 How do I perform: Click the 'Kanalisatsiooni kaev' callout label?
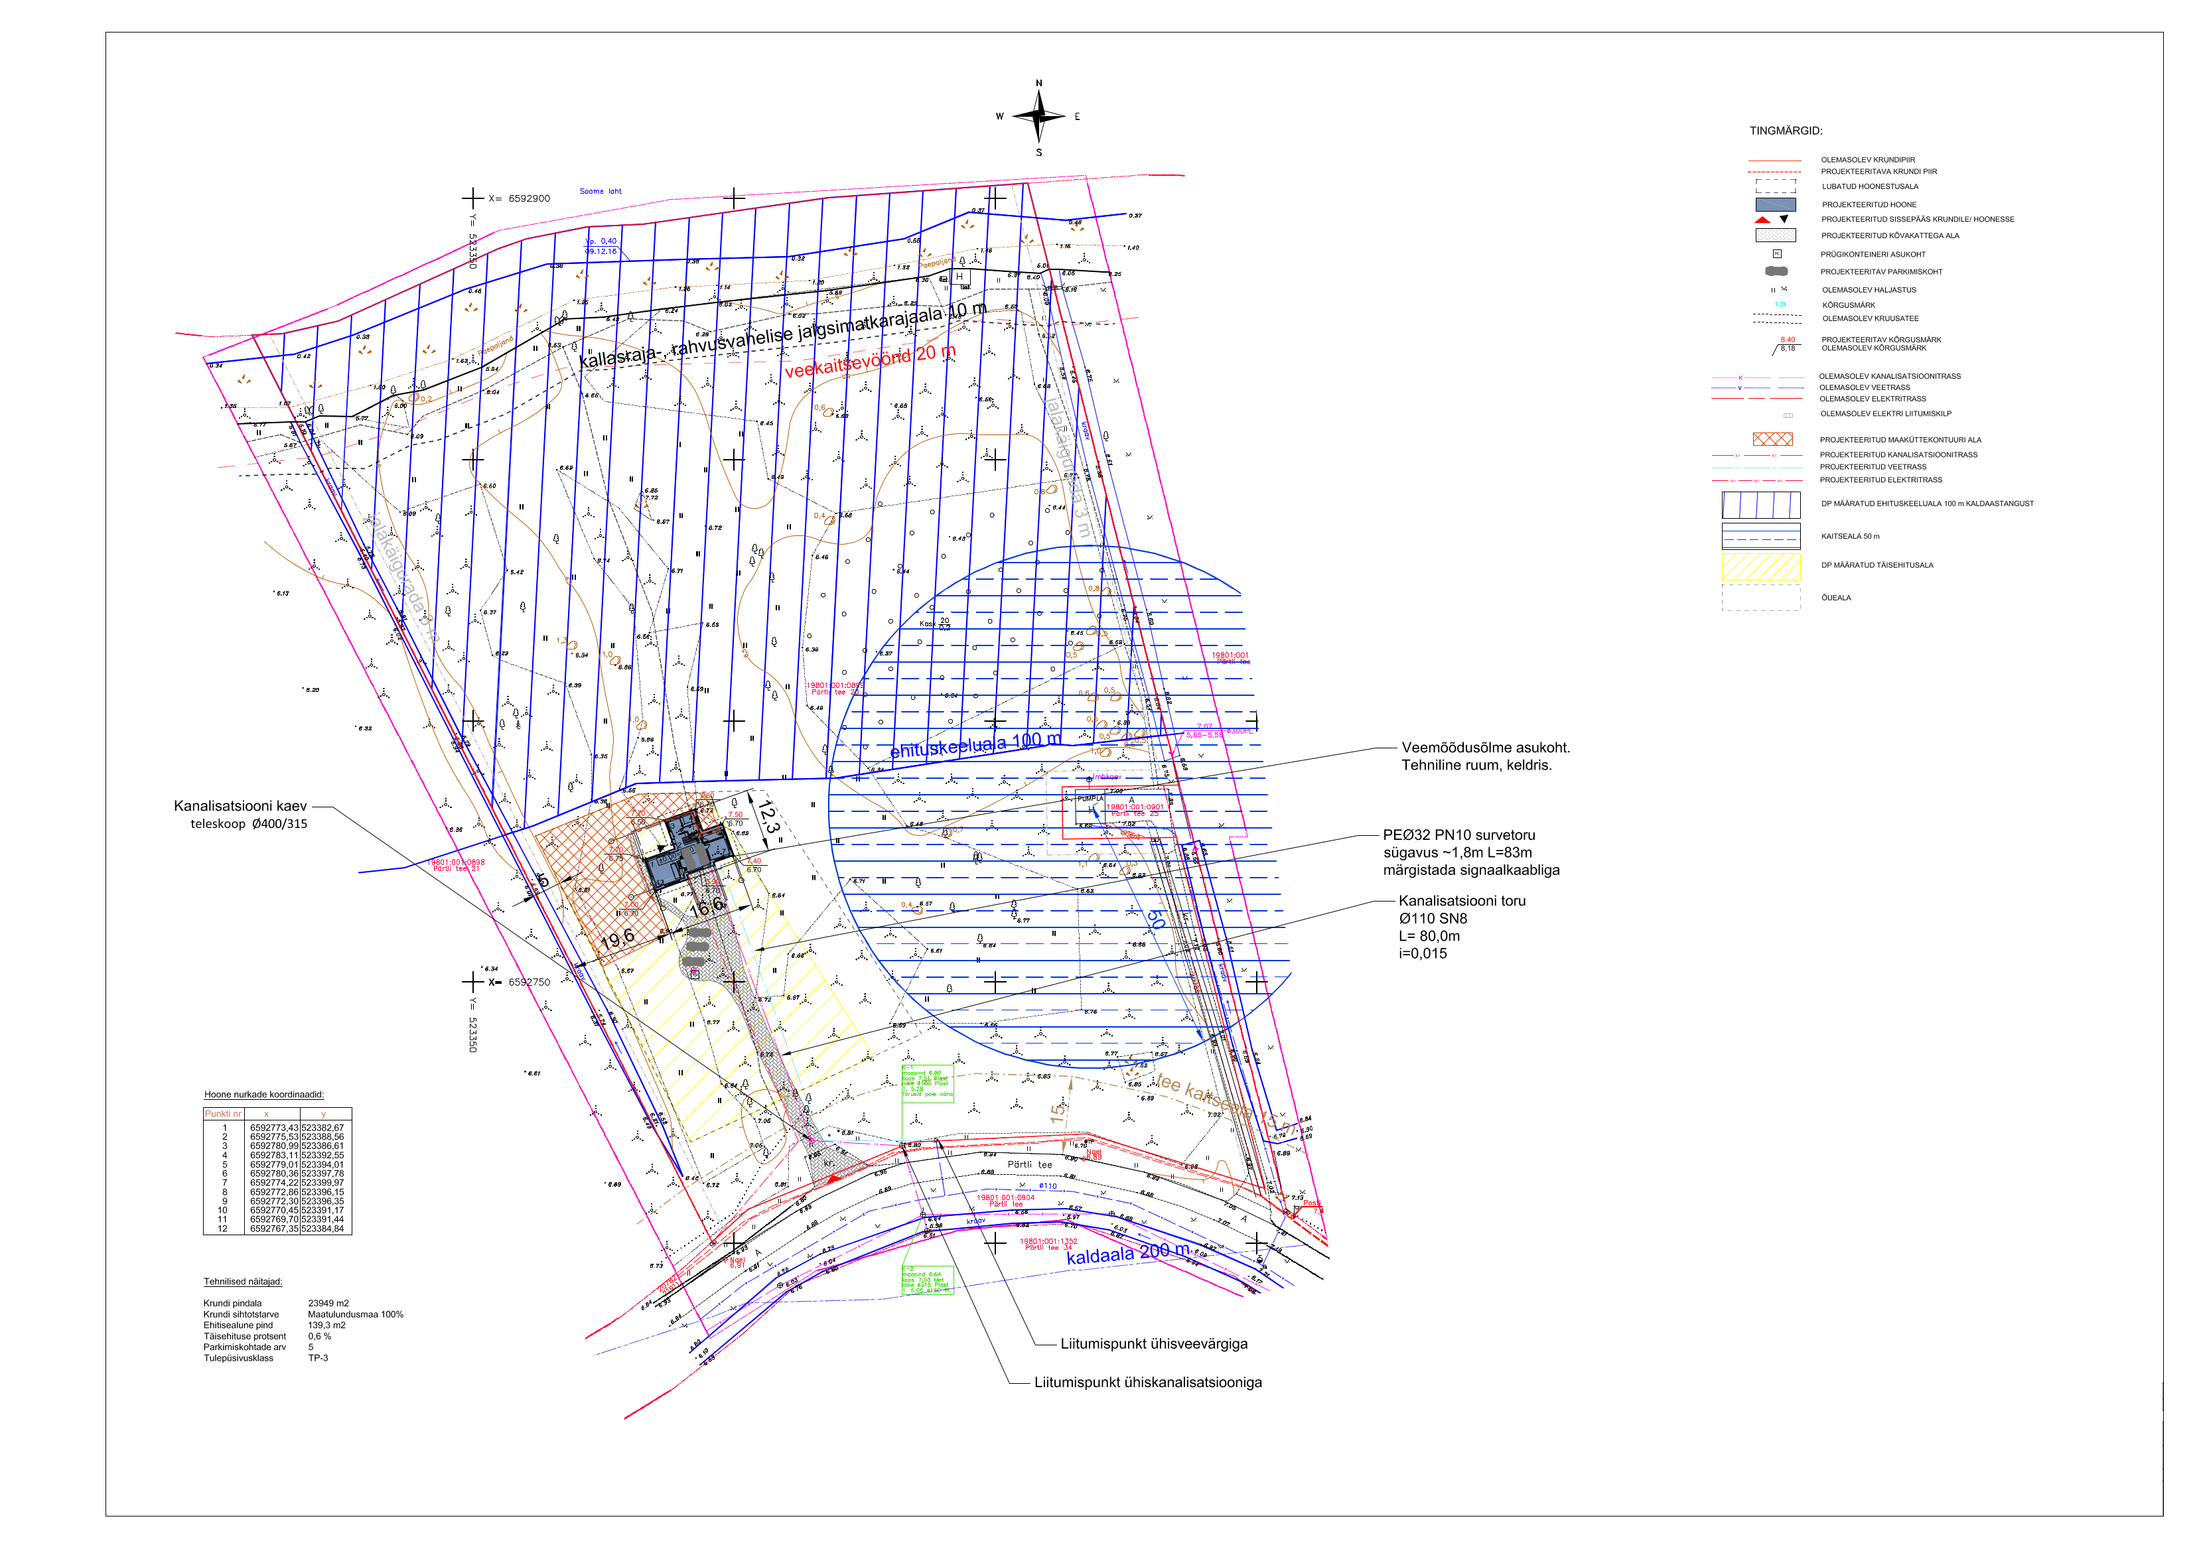point(240,807)
